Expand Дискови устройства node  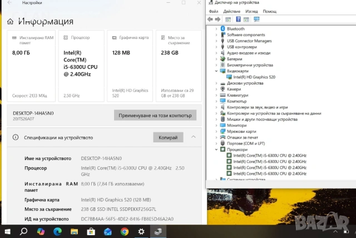tap(216, 83)
